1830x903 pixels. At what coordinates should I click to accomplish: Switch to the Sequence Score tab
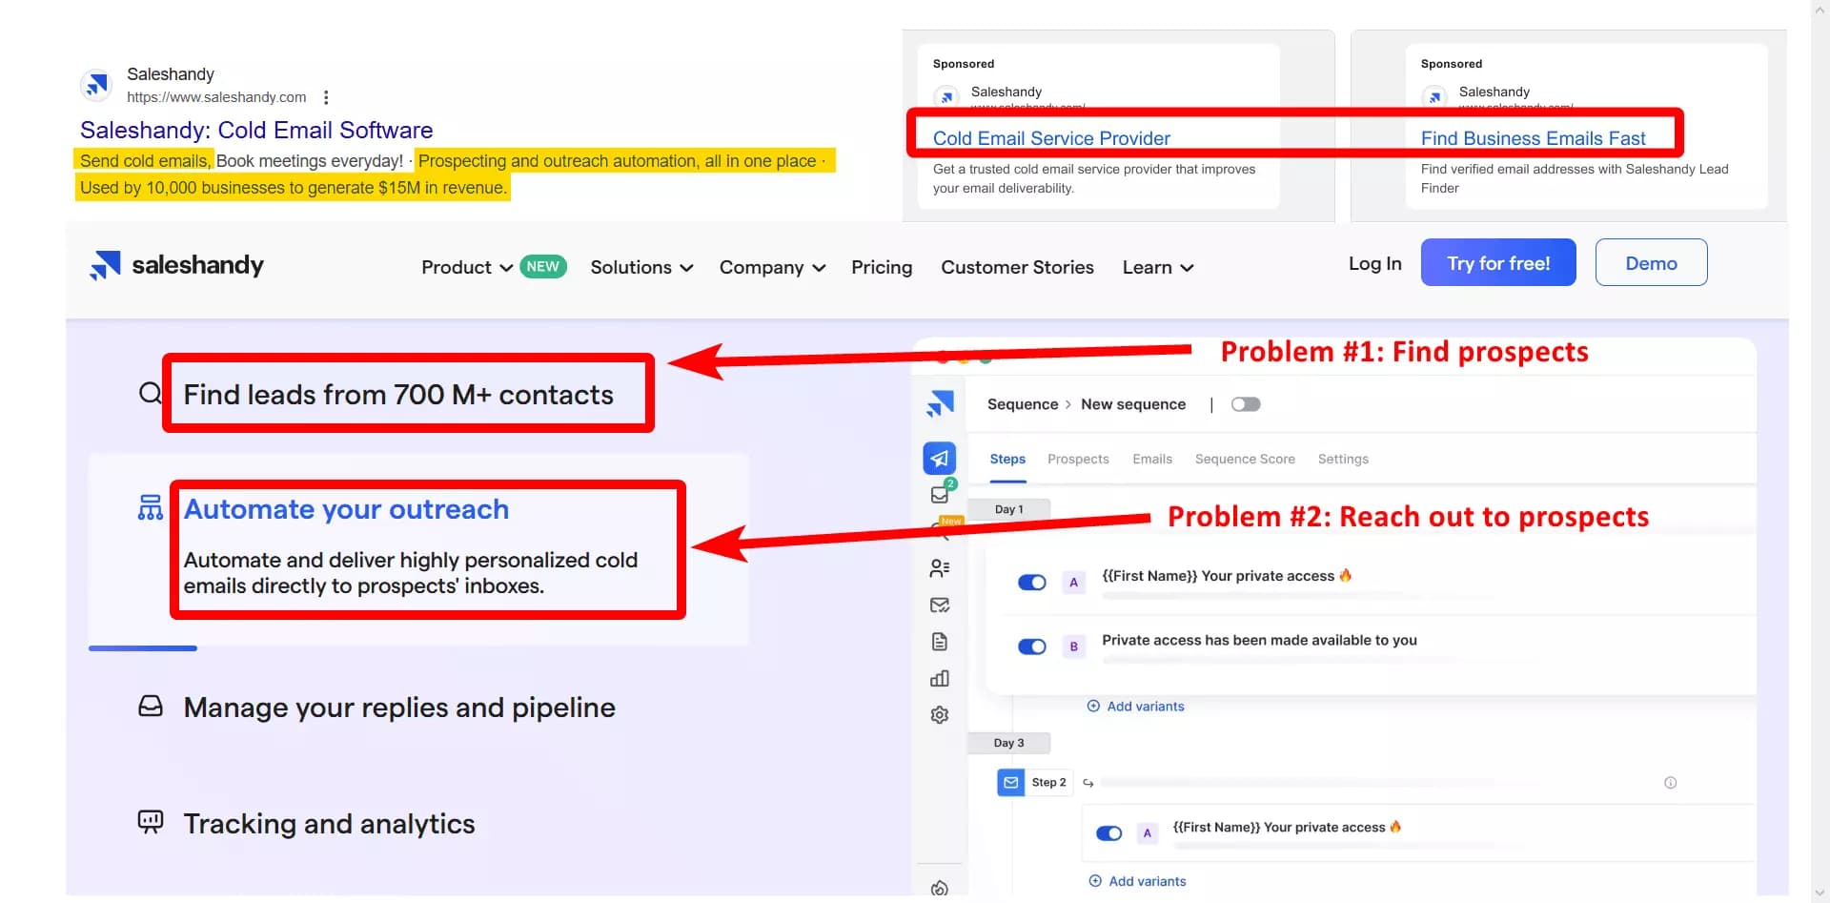[x=1245, y=459]
